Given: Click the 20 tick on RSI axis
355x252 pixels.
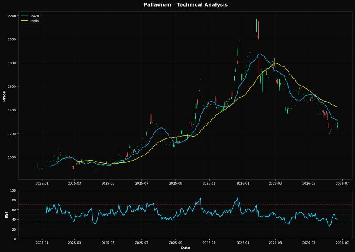Looking at the screenshot, I should pos(14,229).
